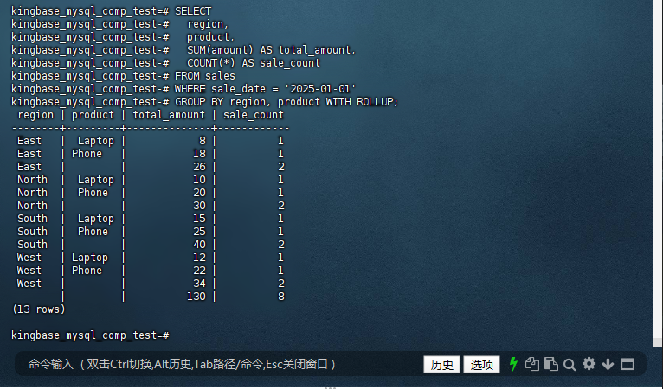Click the green lightning quick-command icon
This screenshot has width=663, height=389.
[513, 364]
